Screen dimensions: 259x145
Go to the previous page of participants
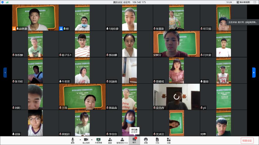pyautogui.click(x=5, y=72)
